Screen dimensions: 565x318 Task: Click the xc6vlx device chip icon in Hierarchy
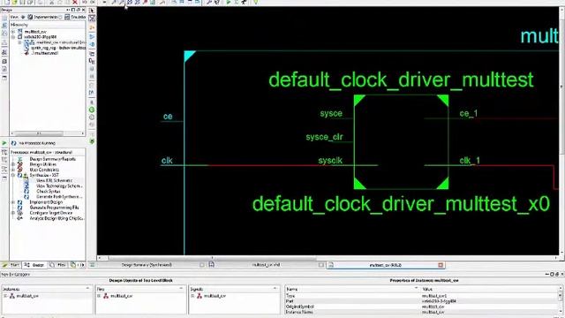click(19, 37)
